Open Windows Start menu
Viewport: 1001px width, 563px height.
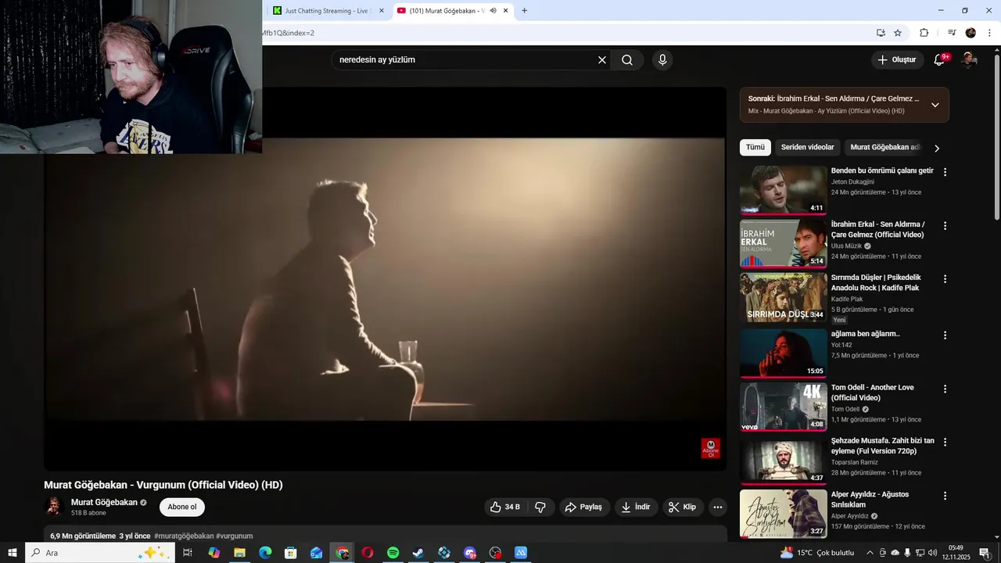point(13,553)
